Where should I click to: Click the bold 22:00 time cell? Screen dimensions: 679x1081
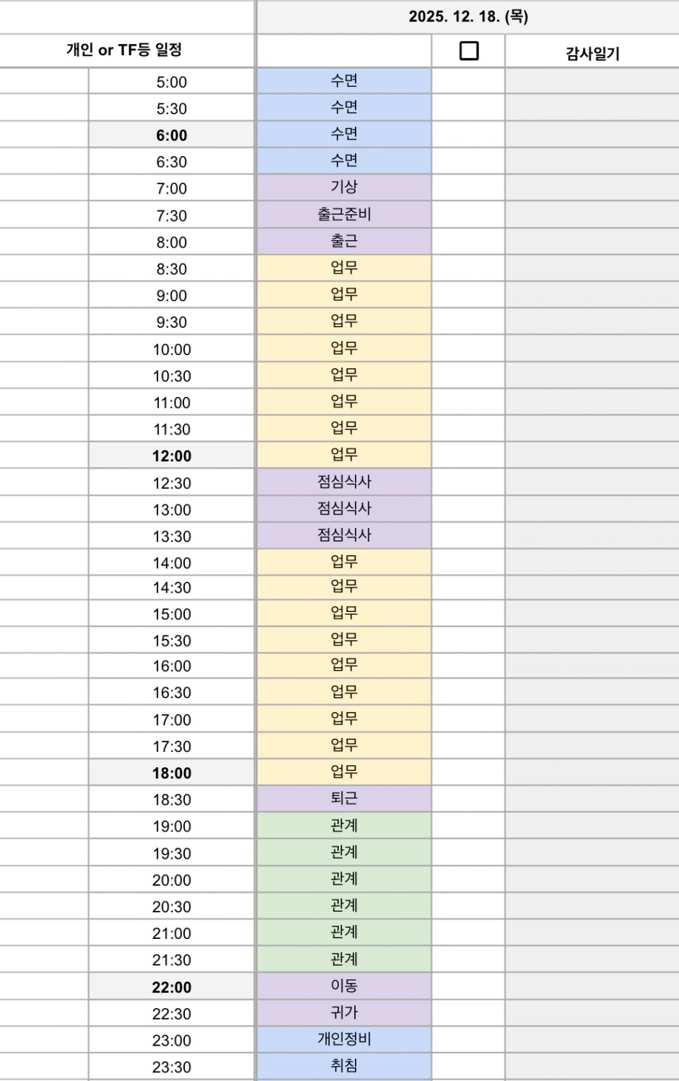(172, 987)
